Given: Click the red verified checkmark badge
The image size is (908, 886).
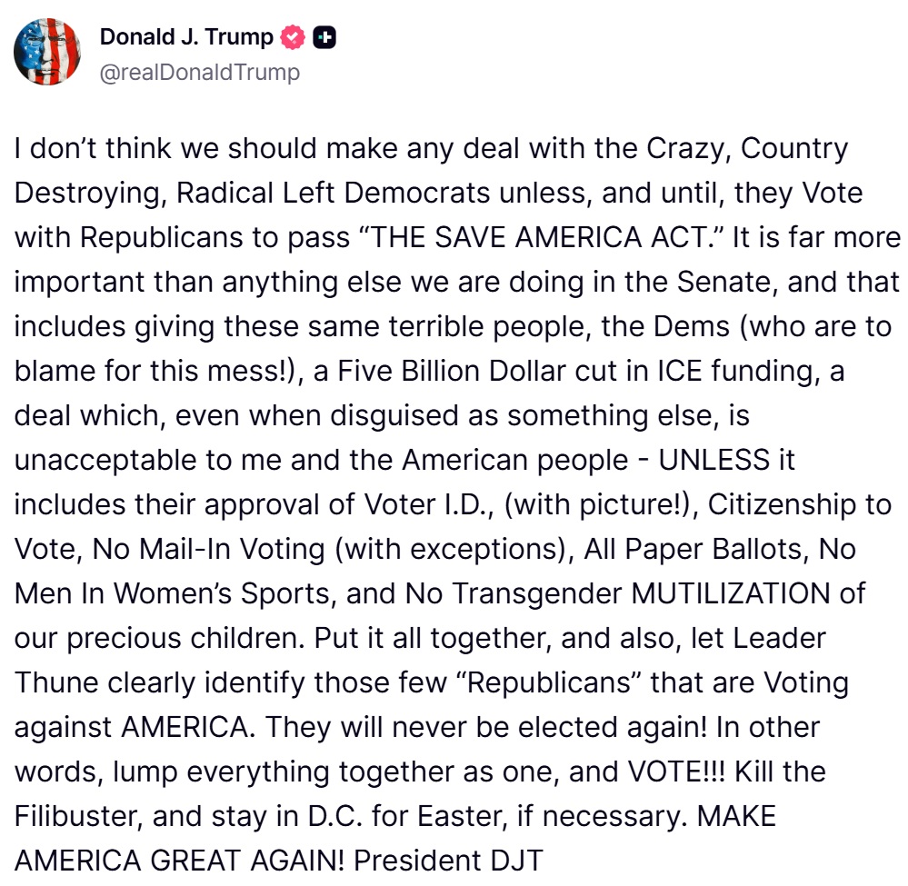Looking at the screenshot, I should pos(293,38).
